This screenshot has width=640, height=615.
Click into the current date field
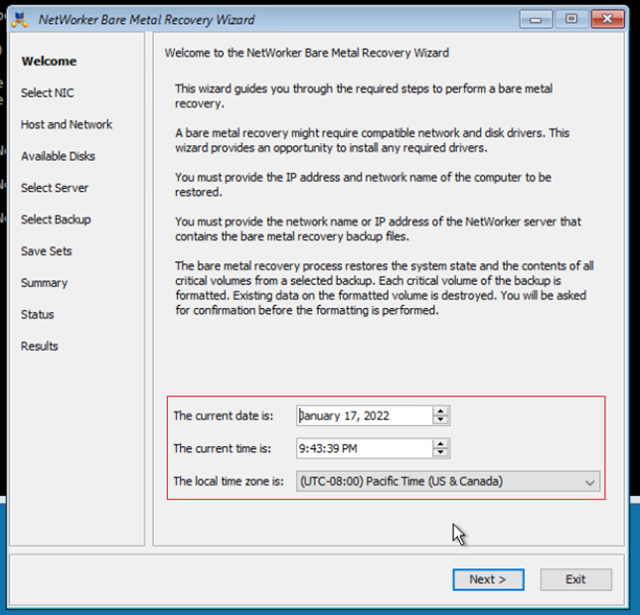click(365, 416)
